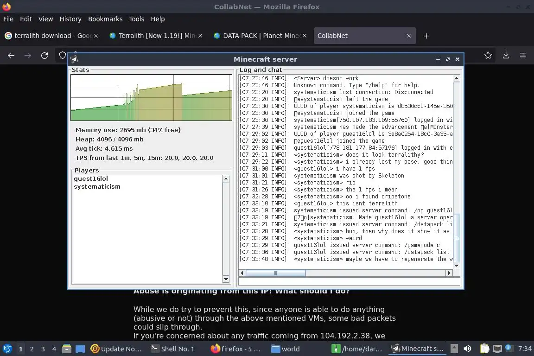Open the Tools menu

(137, 19)
